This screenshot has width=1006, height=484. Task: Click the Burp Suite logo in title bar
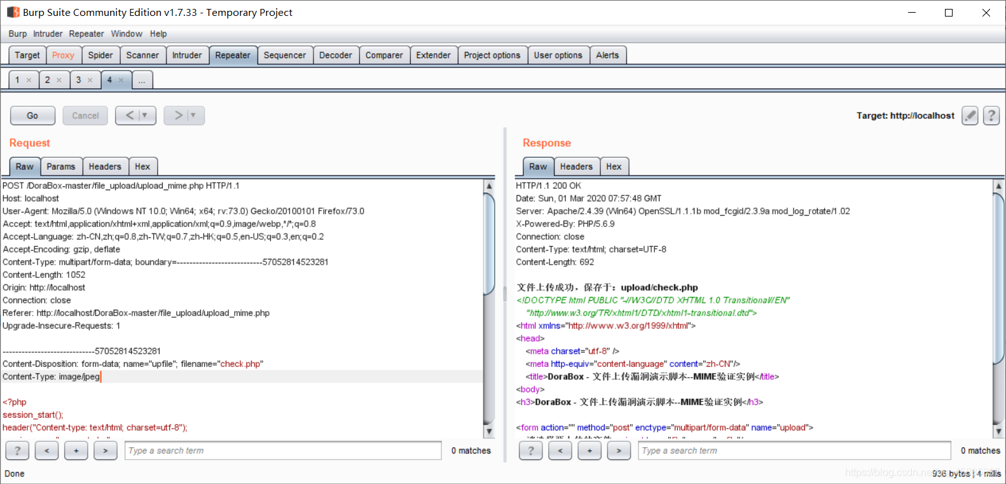pos(13,12)
